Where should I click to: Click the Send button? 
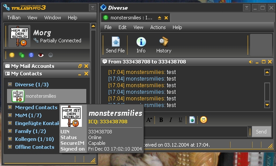261,132
